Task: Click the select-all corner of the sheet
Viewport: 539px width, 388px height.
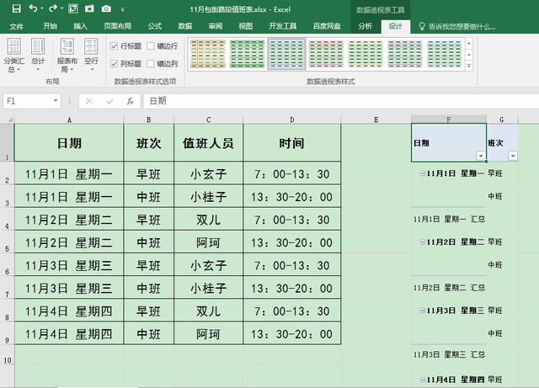Action: [8, 120]
